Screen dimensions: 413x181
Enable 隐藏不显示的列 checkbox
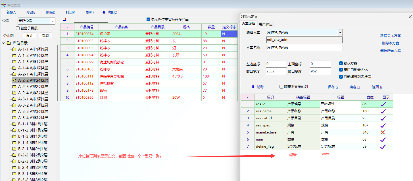coord(281,87)
